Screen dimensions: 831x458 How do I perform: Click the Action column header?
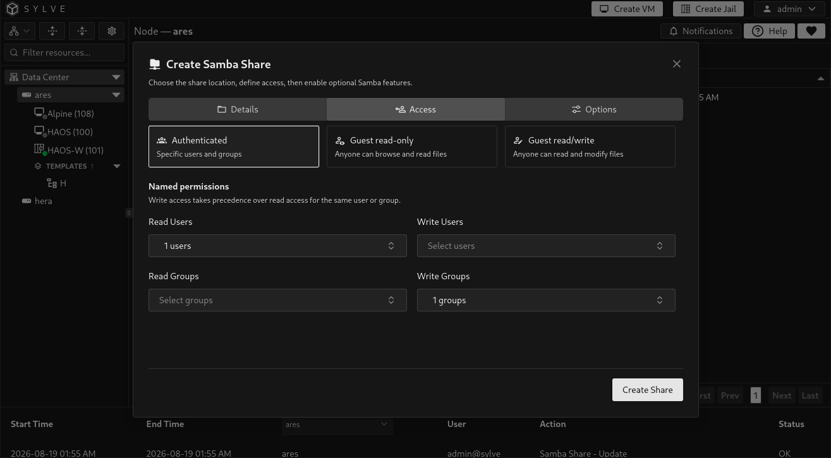click(553, 424)
